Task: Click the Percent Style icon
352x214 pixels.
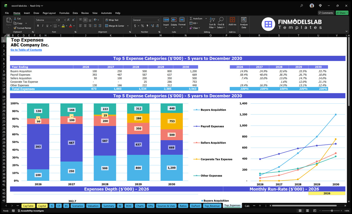Action: point(143,26)
